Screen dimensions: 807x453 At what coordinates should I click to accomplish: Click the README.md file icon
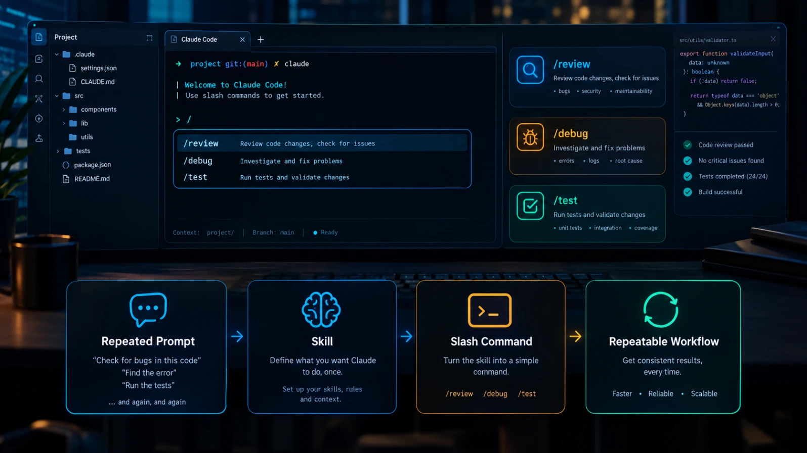66,179
